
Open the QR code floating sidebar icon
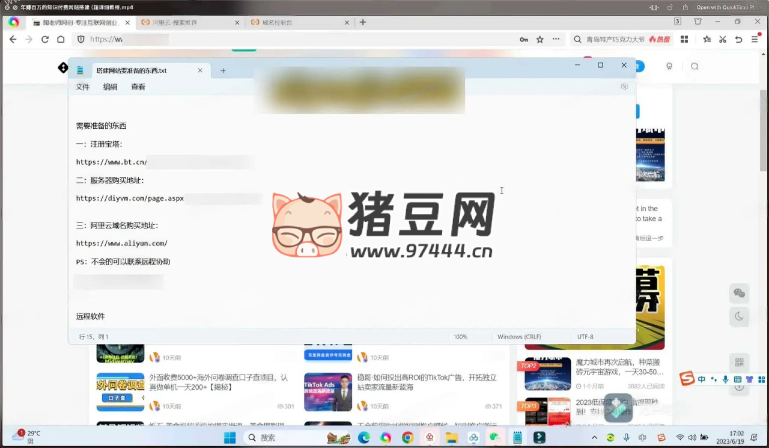coord(739,363)
